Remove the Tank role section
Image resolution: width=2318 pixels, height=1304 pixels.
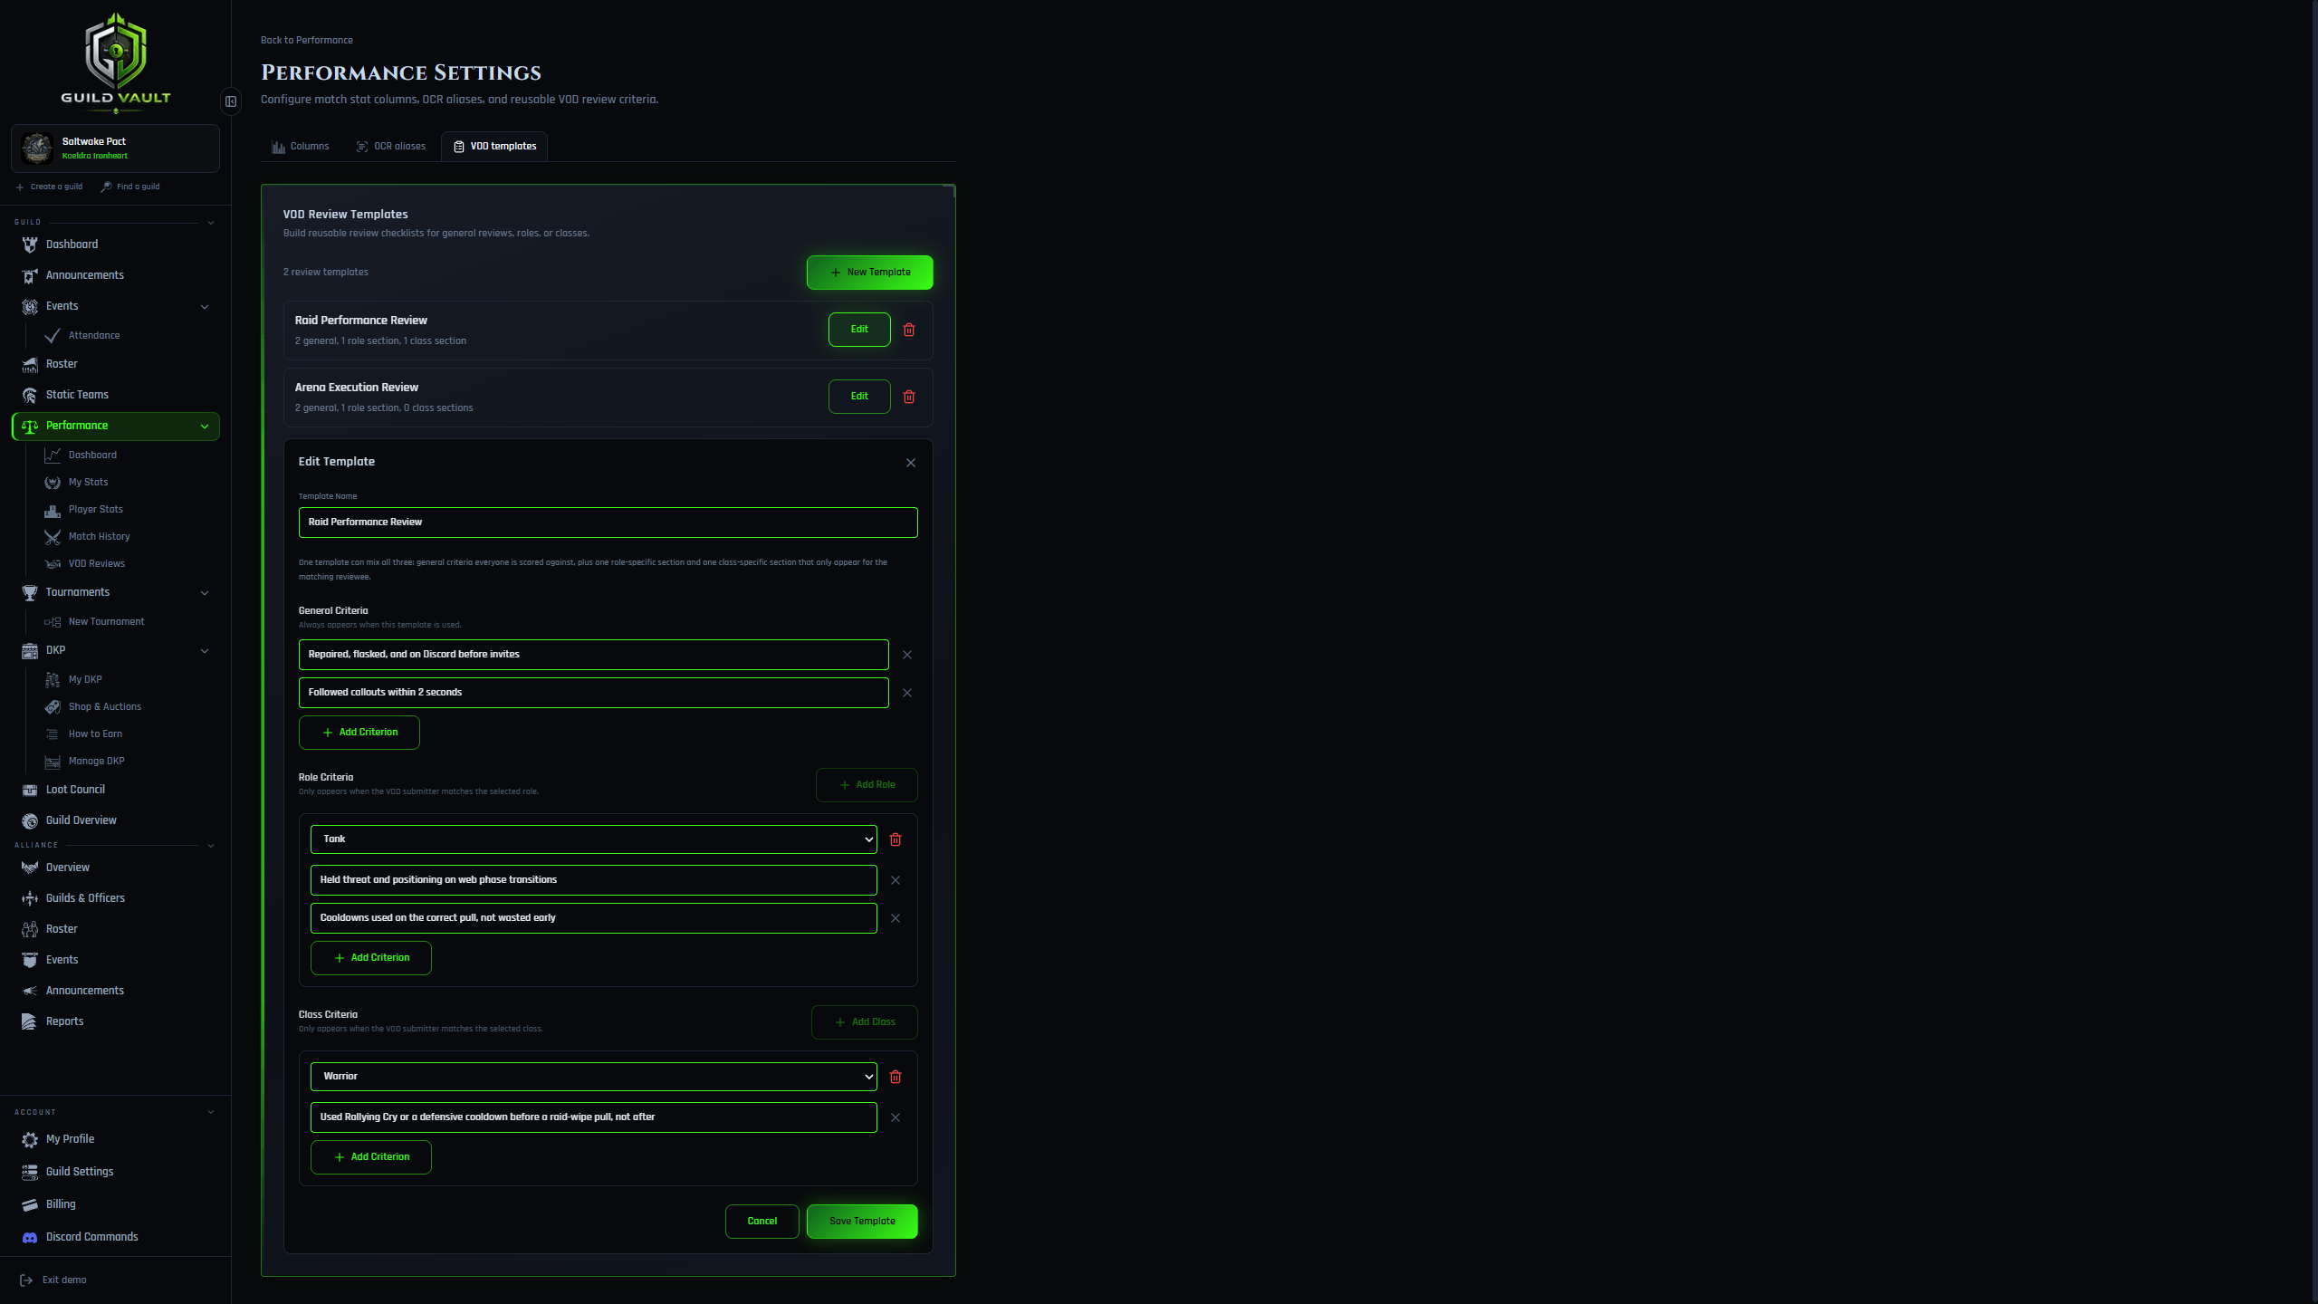pos(896,839)
